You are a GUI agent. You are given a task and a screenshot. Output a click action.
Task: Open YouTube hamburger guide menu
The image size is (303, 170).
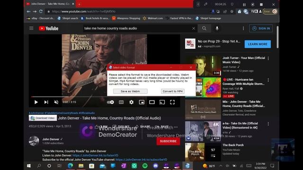pos(31,28)
